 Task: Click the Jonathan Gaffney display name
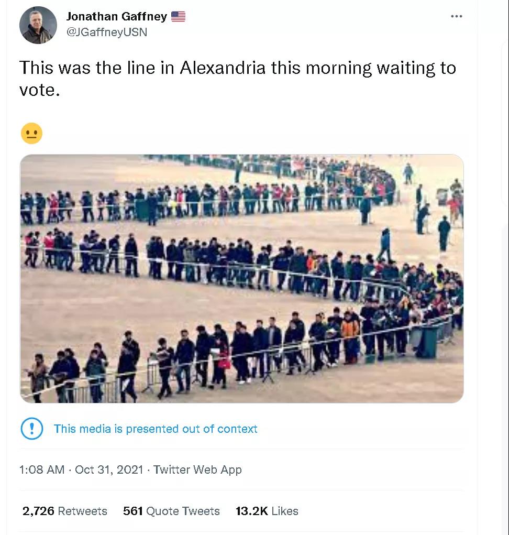pos(117,16)
